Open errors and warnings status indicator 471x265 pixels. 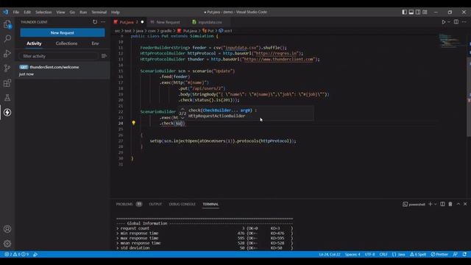16,254
